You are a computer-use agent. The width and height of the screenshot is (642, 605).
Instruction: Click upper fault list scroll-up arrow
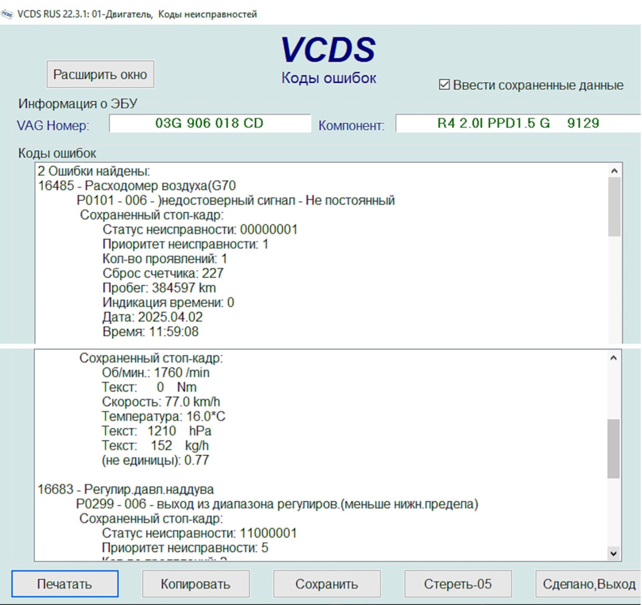coord(614,171)
